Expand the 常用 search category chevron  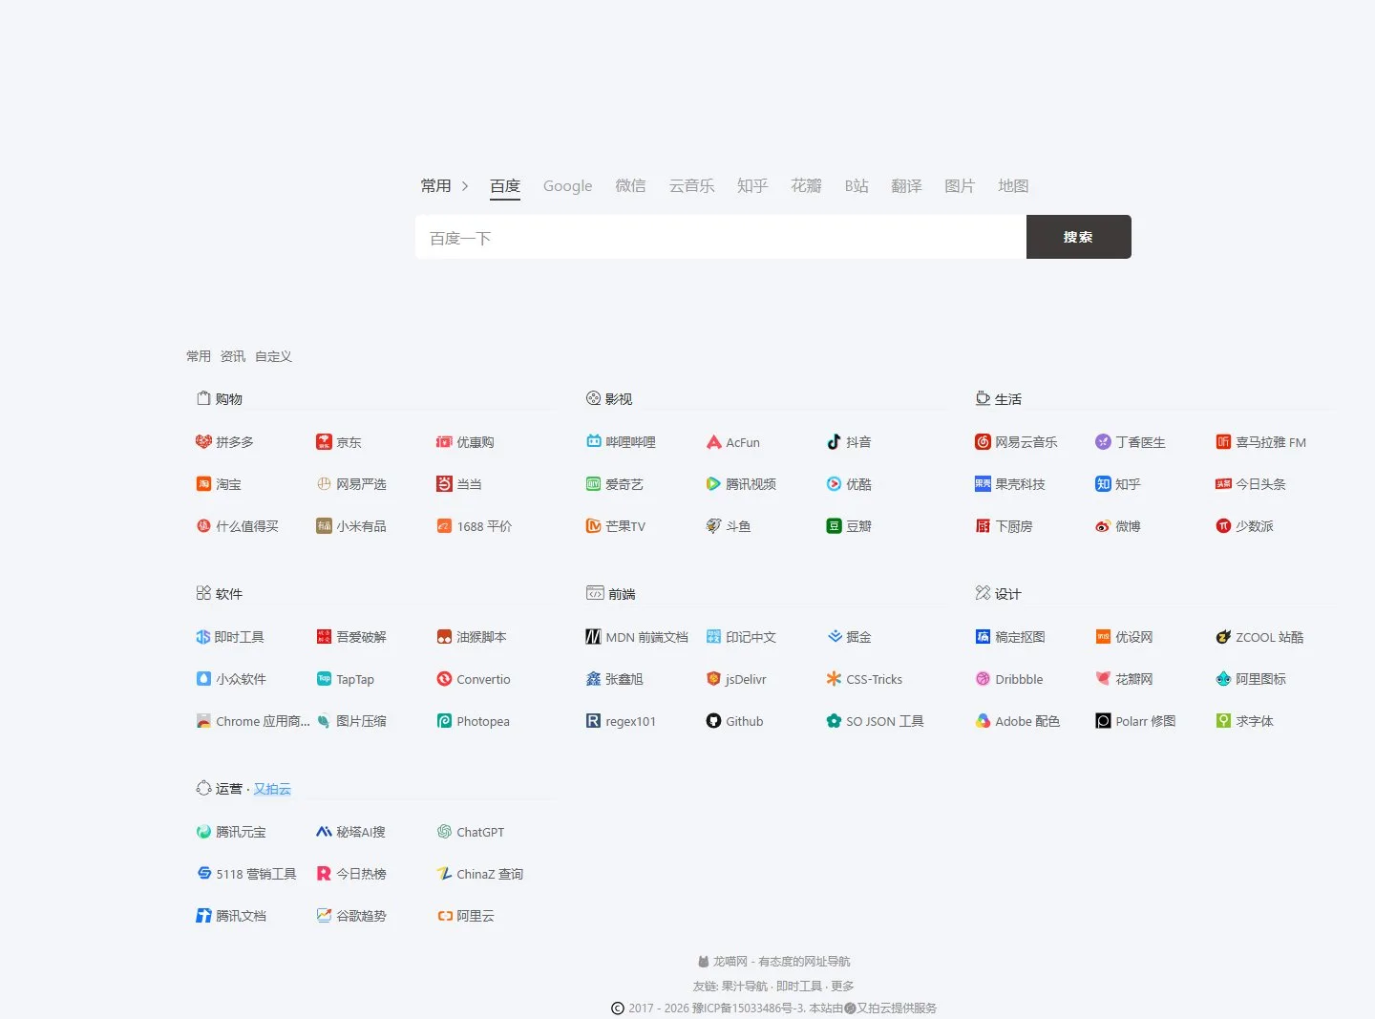(465, 185)
